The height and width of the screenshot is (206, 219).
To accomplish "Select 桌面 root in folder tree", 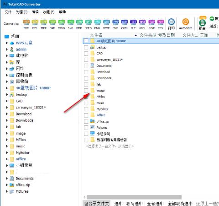I will coord(15,36).
